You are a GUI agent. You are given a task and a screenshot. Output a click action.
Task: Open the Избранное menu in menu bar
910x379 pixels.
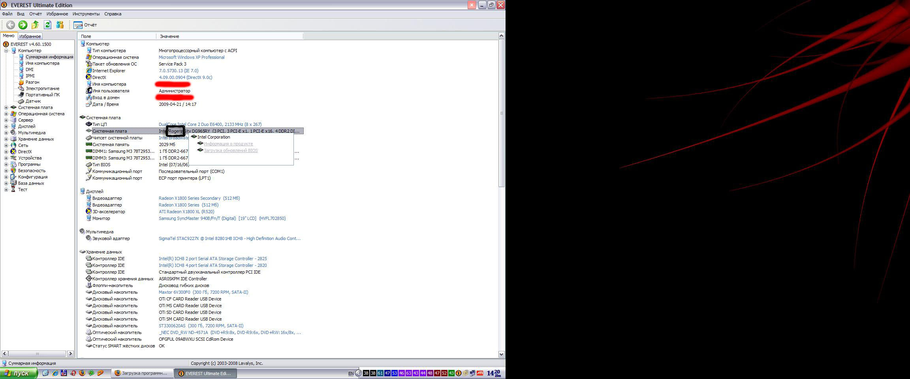pyautogui.click(x=57, y=14)
